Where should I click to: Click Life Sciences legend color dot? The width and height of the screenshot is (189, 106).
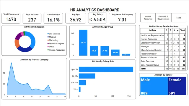pos(48,34)
